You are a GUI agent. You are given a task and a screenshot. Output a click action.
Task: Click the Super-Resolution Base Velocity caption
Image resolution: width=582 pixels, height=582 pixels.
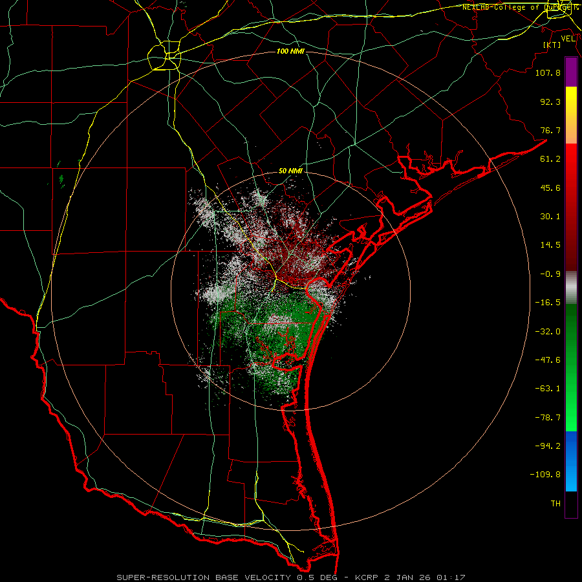click(290, 577)
